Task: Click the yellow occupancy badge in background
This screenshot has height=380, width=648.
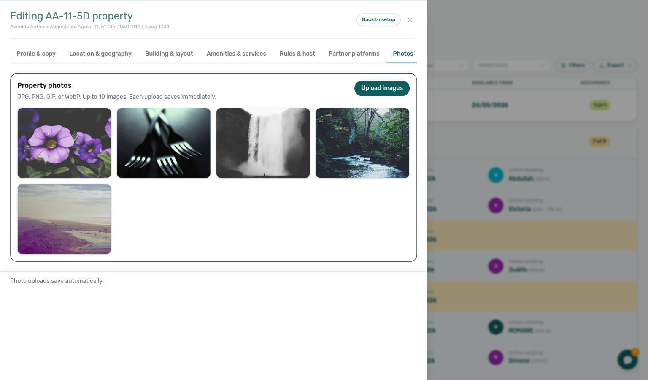Action: tap(599, 141)
